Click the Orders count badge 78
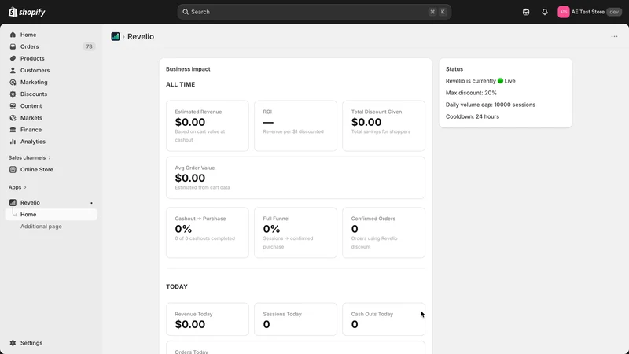The image size is (629, 354). (x=89, y=46)
